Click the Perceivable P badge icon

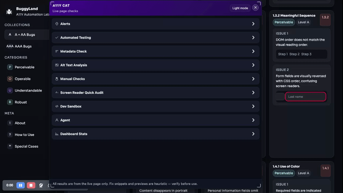coord(10,67)
